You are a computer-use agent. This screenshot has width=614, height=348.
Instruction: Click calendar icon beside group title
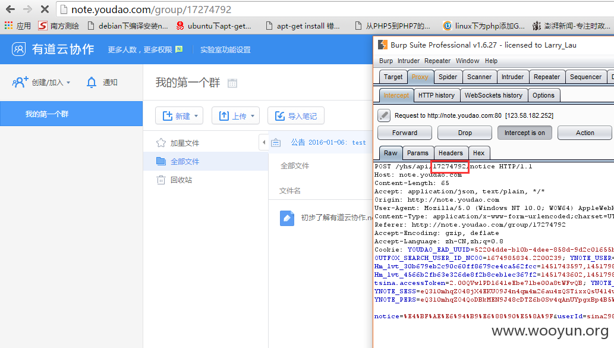[232, 83]
